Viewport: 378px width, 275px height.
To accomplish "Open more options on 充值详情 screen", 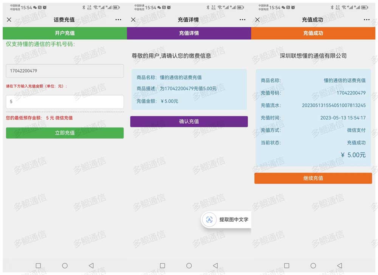I will 243,20.
